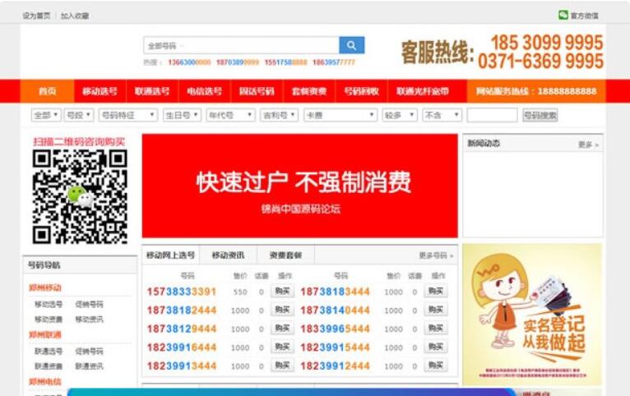
Task: Open 联通光纤宽带 navigation menu item
Action: (423, 91)
